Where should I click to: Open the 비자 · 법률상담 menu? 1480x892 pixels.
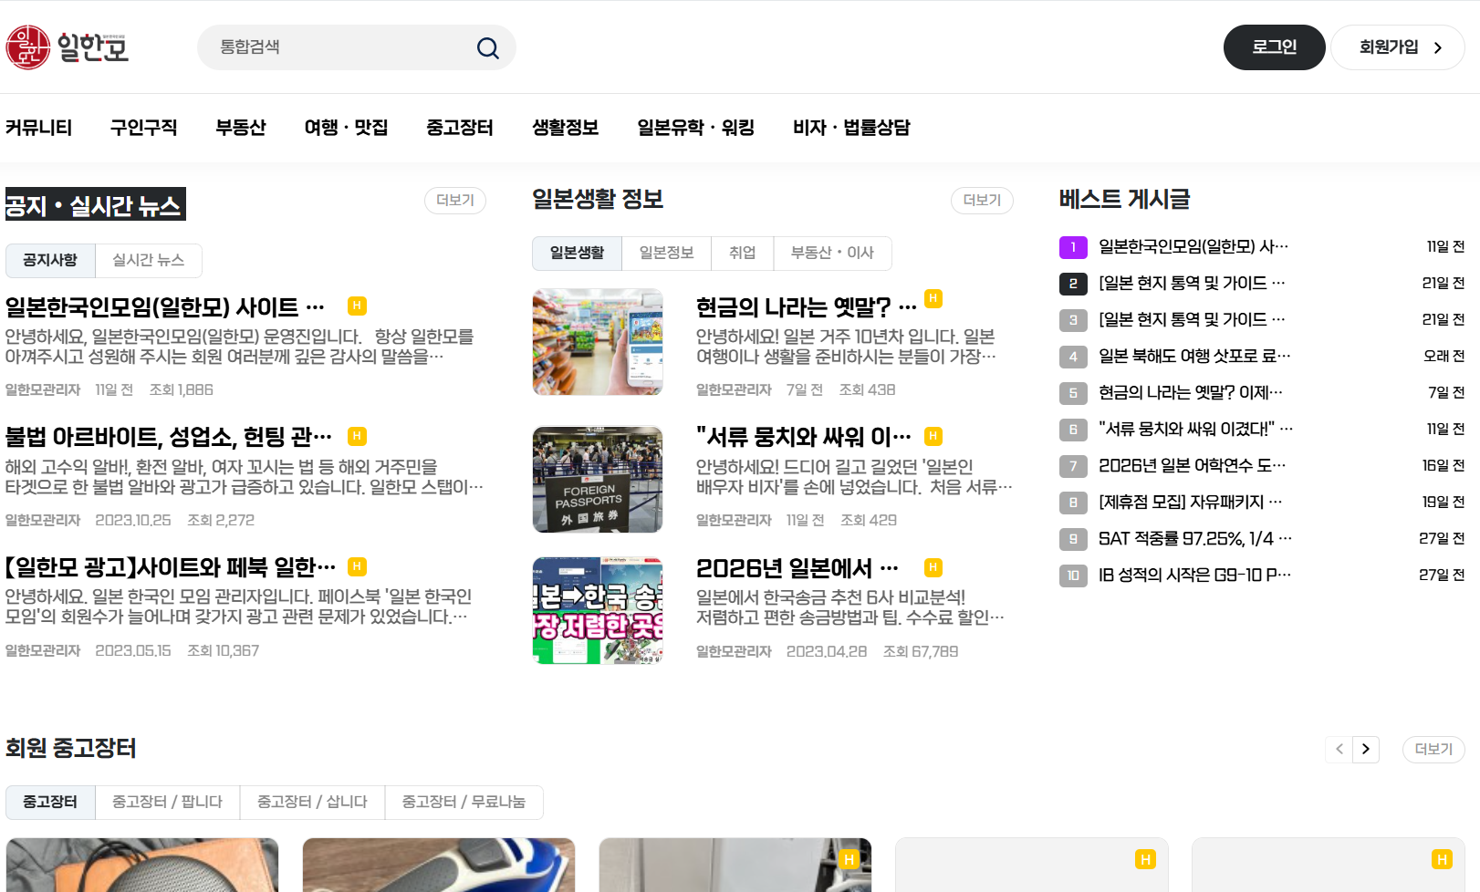coord(850,128)
